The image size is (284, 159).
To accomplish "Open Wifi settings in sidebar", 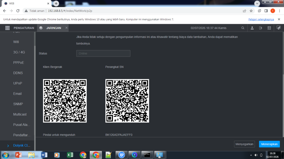I will [16, 42].
